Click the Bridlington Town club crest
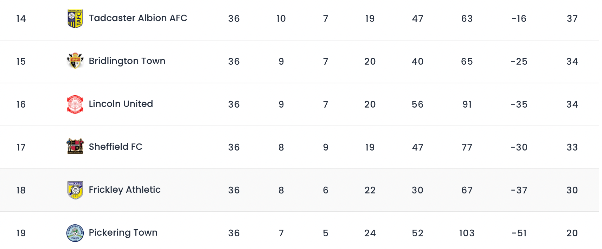This screenshot has width=602, height=249. coord(75,61)
